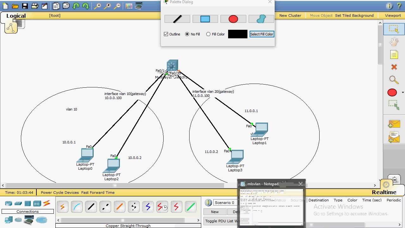Redo the action with green redo arrow
The height and width of the screenshot is (228, 405).
[86, 6]
